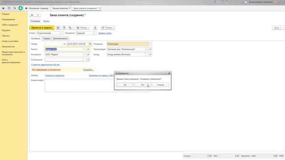Screen dimensions: 285x160
Task: Open the Favorites star icon
Action: [3, 8]
